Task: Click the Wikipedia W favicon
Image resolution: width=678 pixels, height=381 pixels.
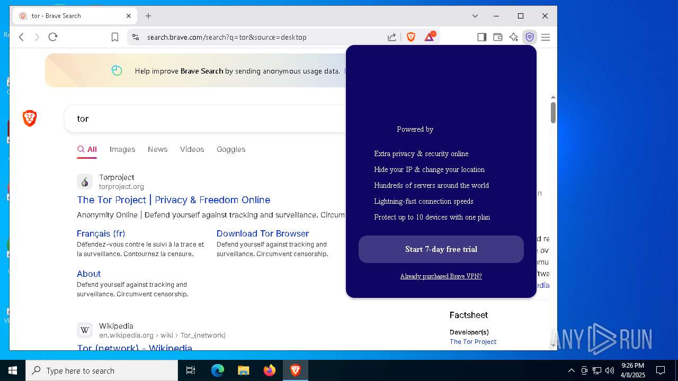Action: [x=85, y=330]
